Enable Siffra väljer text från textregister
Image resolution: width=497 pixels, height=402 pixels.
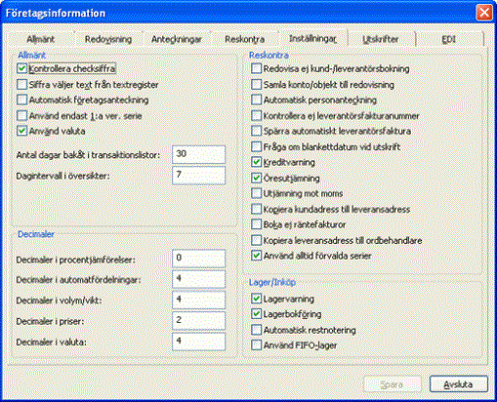click(x=21, y=85)
